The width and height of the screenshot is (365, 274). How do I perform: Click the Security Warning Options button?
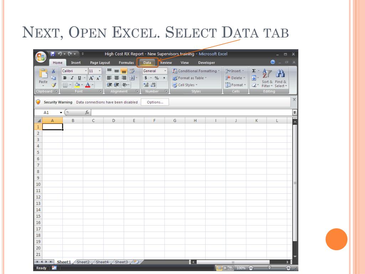click(155, 102)
